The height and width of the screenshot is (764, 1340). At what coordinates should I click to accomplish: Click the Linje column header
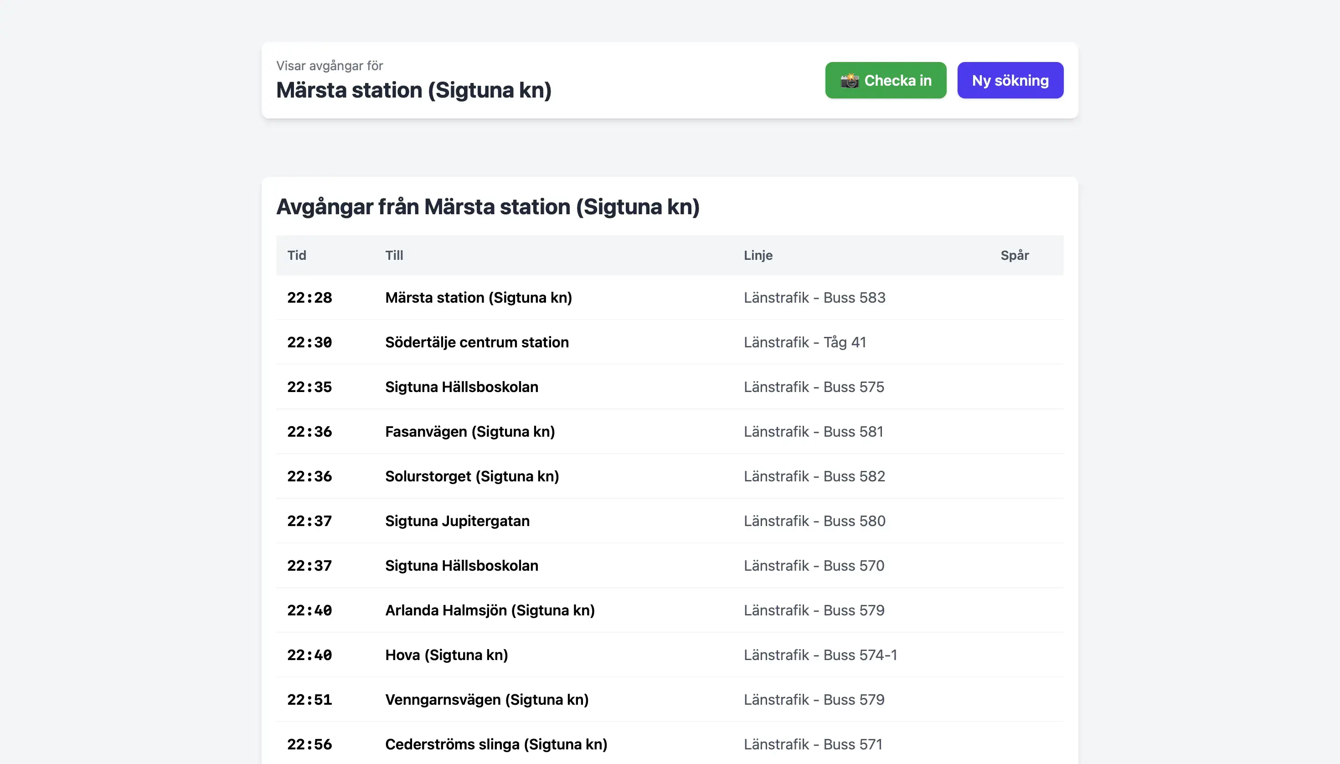click(758, 256)
